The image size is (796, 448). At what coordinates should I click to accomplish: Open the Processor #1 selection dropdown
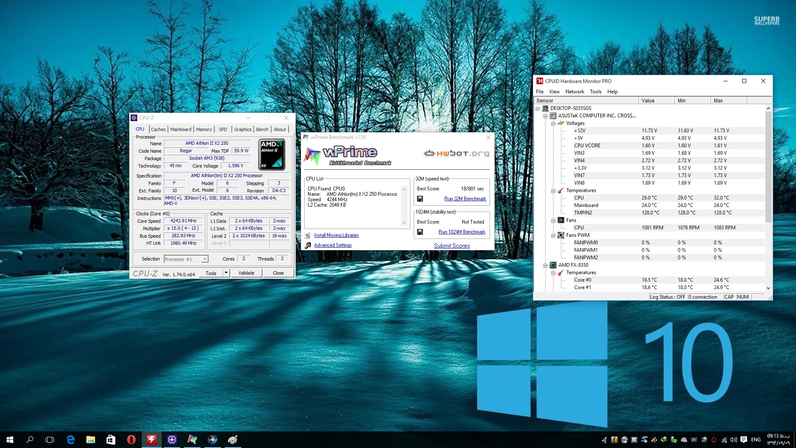204,259
